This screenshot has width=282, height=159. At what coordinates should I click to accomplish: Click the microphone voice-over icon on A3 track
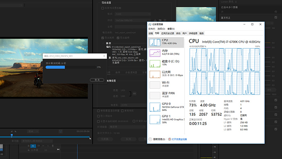[52, 146]
